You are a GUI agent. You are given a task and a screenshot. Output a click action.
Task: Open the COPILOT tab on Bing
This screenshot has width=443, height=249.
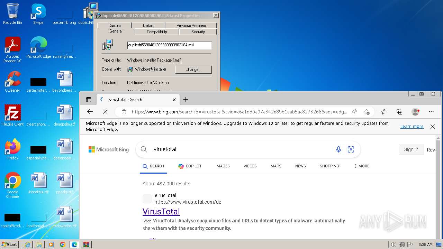190,166
